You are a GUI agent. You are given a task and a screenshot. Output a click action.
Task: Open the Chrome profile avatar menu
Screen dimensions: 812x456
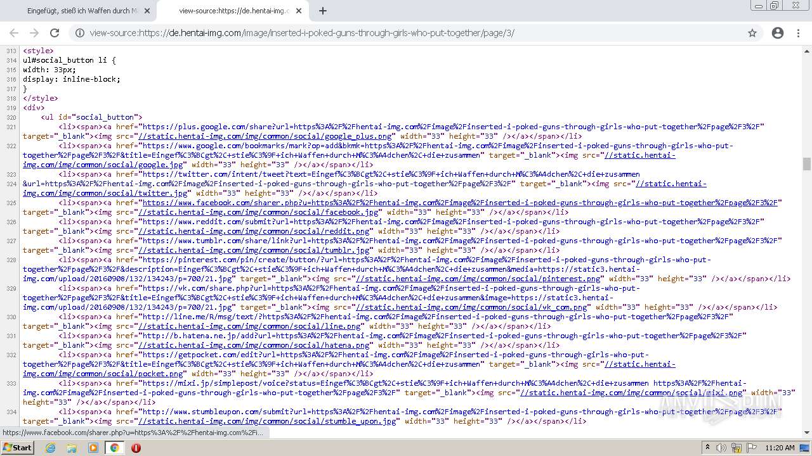pyautogui.click(x=778, y=33)
